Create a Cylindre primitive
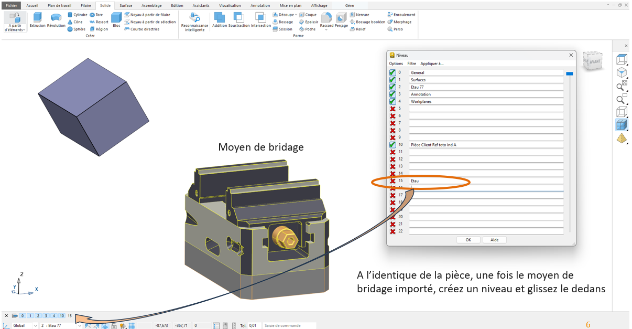This screenshot has height=329, width=632. point(77,15)
